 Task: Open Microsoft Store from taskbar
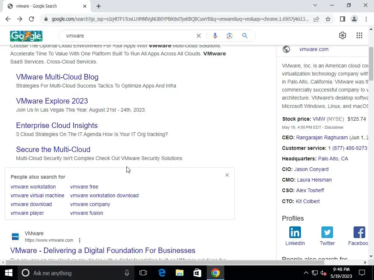coord(197,273)
